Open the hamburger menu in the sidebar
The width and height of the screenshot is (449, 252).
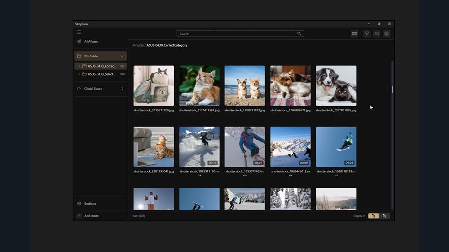[x=79, y=32]
